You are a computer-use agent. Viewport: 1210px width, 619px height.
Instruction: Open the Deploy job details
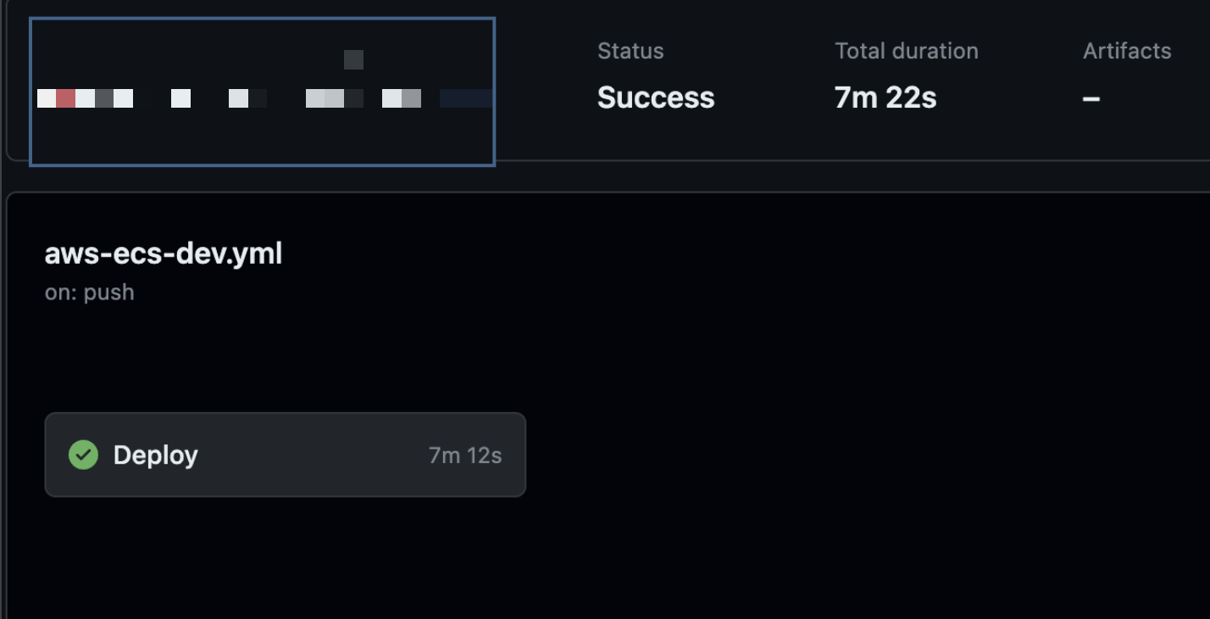point(285,454)
